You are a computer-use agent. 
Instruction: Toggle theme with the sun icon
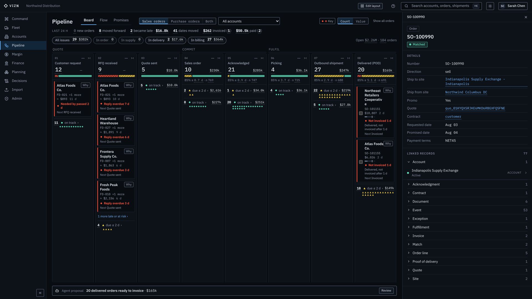pos(490,6)
